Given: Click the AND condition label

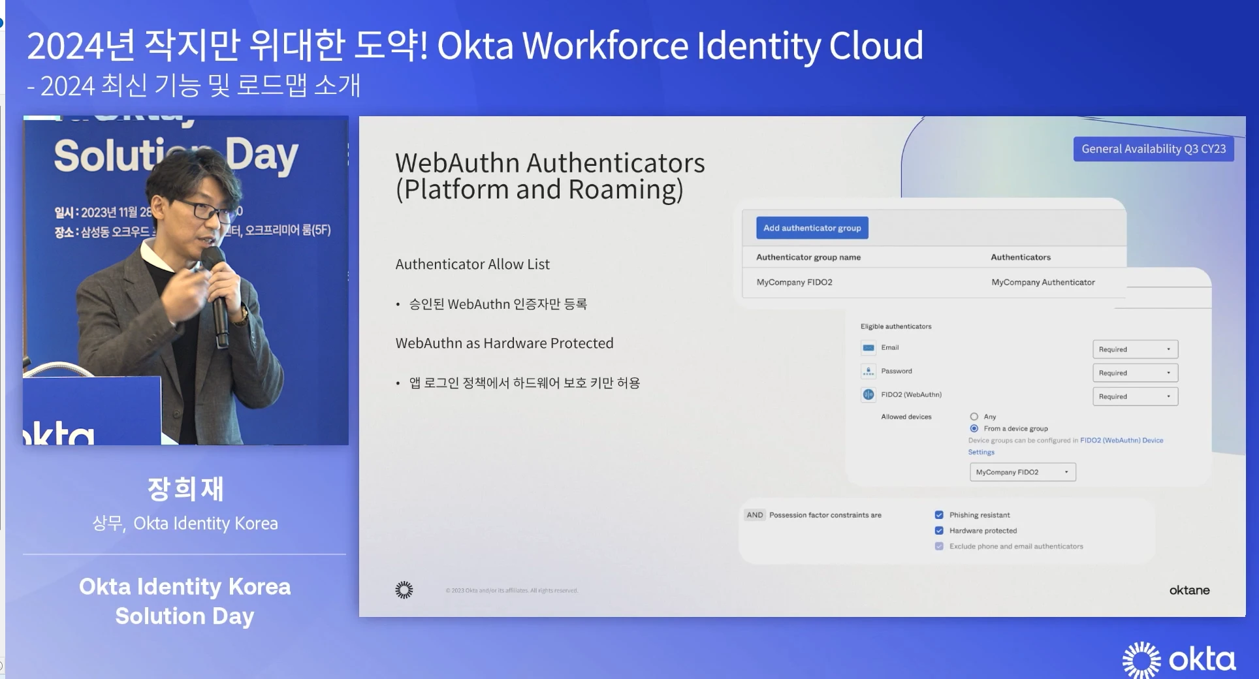Looking at the screenshot, I should tap(755, 515).
